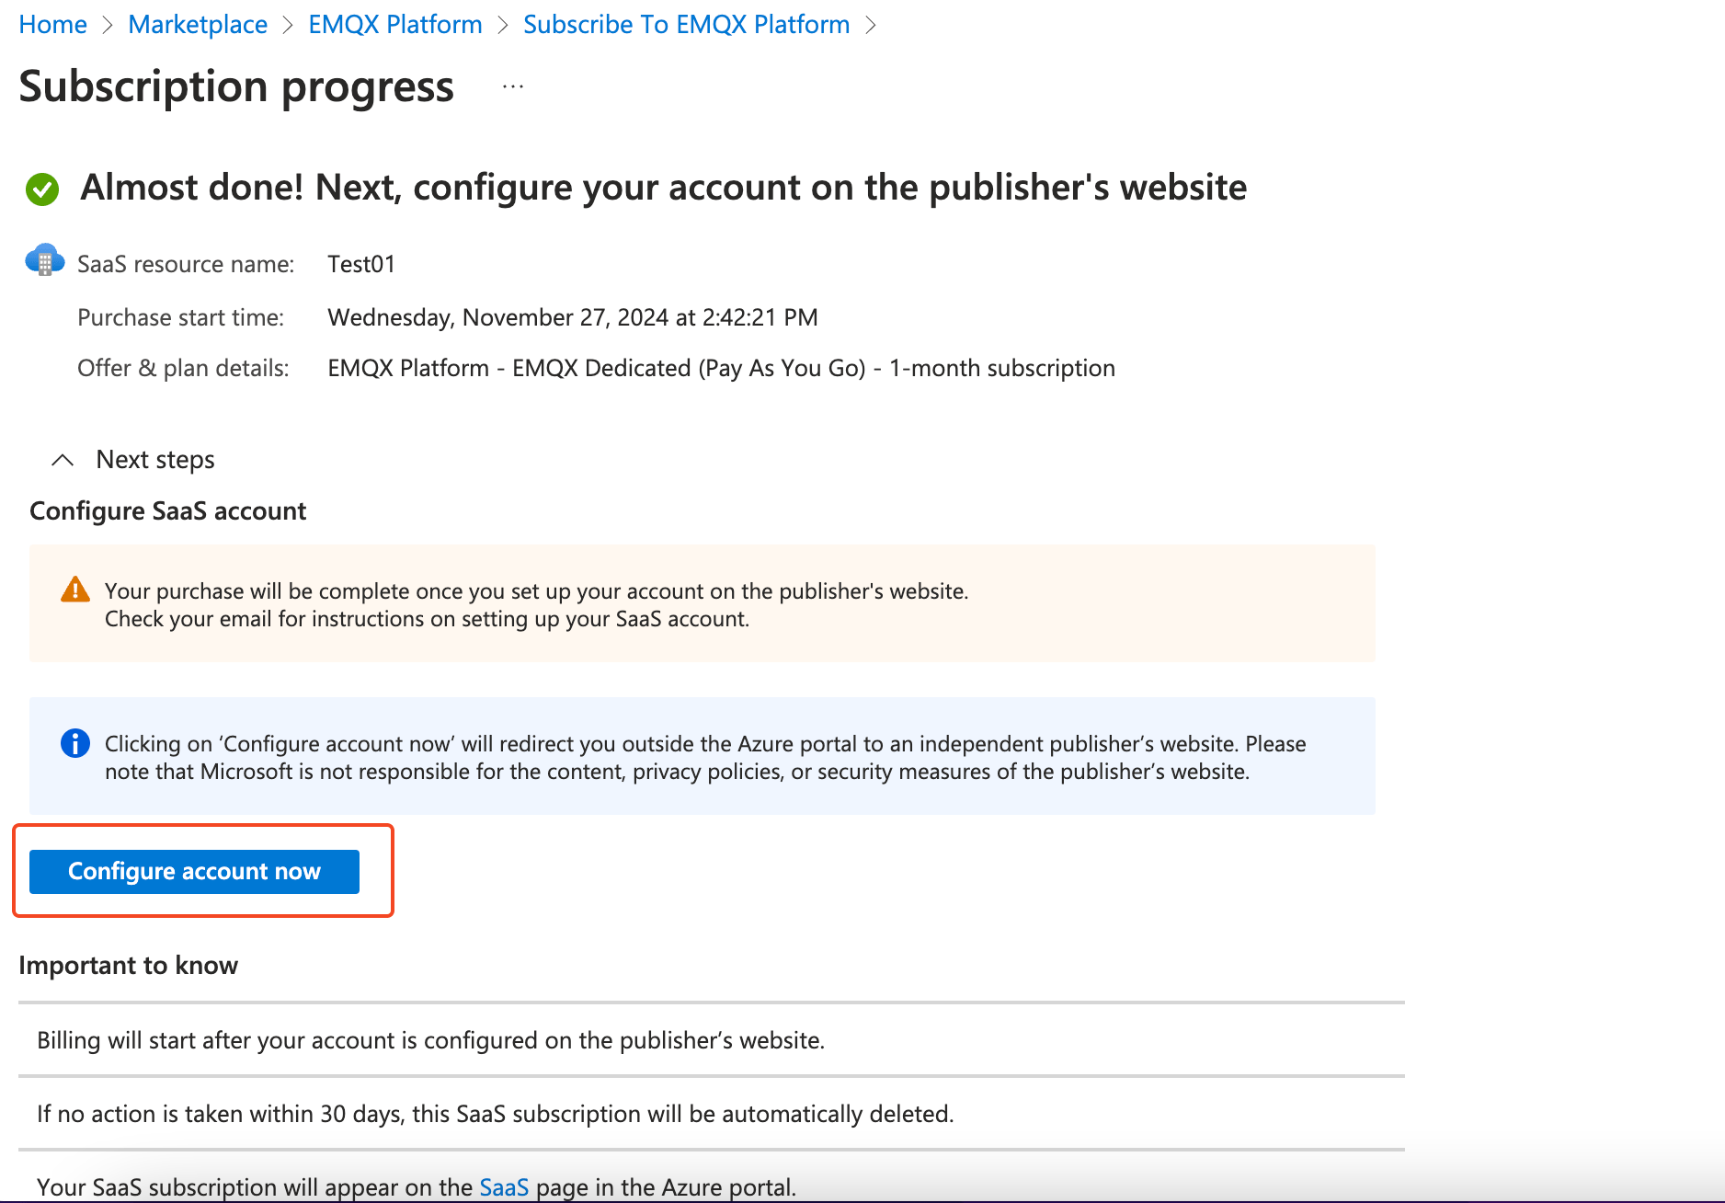1725x1203 pixels.
Task: Click Configure account now
Action: [x=193, y=871]
